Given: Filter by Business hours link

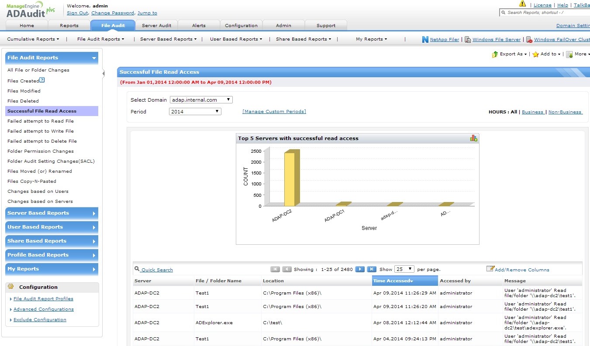Looking at the screenshot, I should pyautogui.click(x=532, y=112).
